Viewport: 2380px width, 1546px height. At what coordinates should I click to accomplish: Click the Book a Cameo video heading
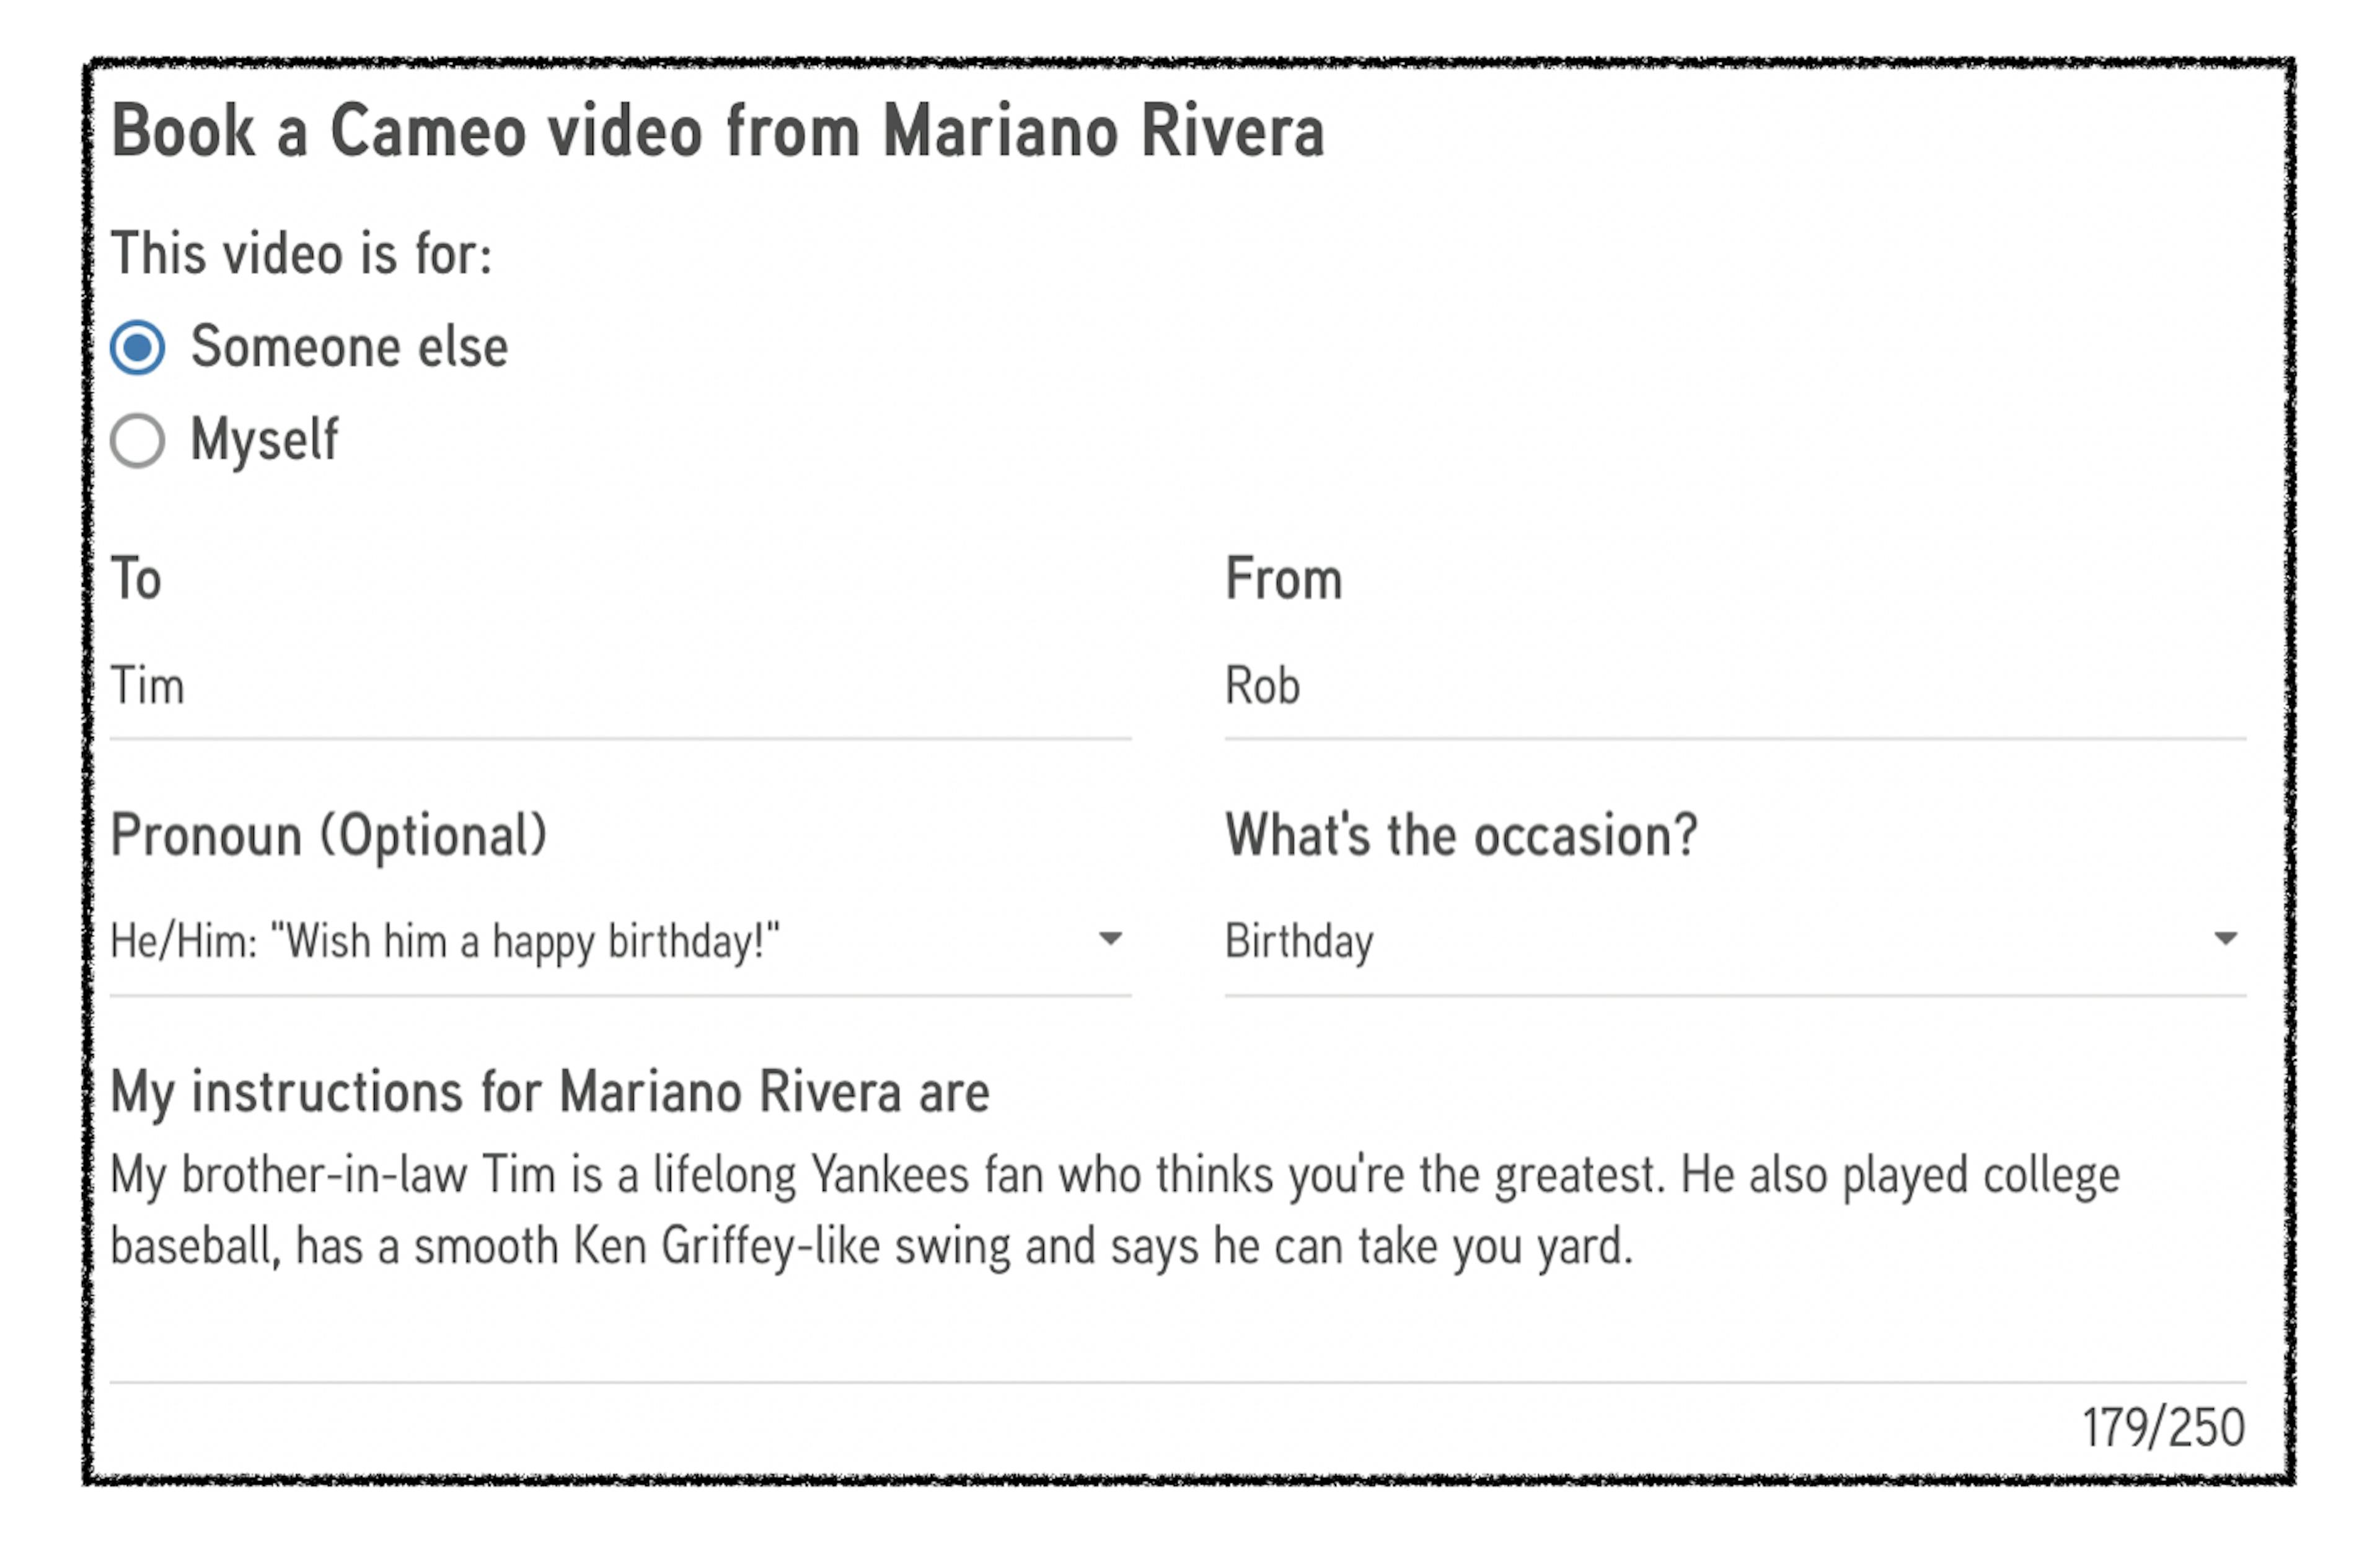(718, 131)
